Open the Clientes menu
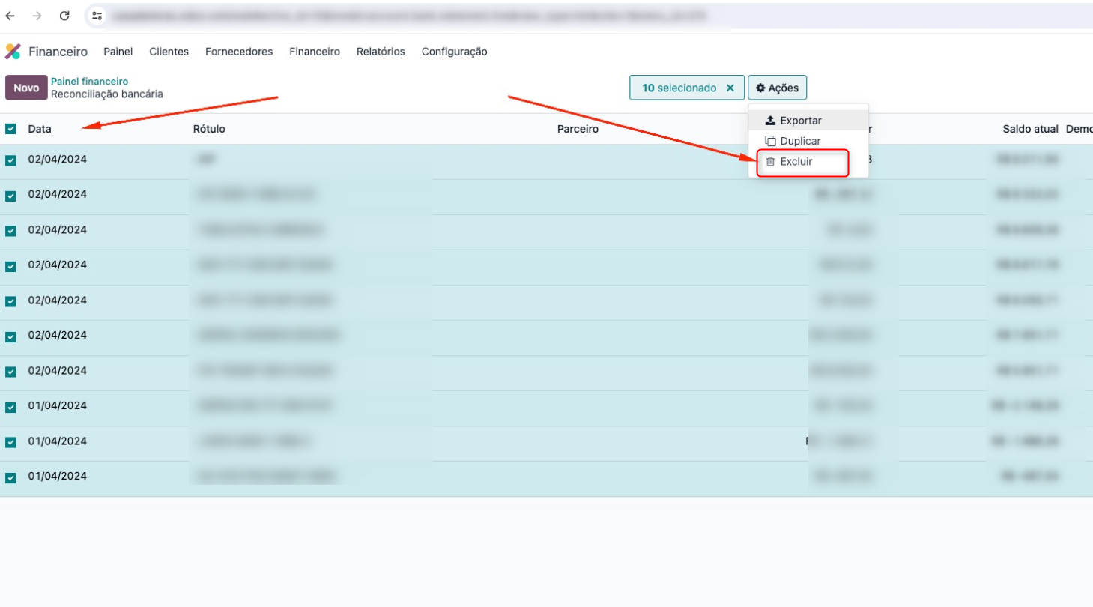Image resolution: width=1093 pixels, height=607 pixels. click(169, 52)
